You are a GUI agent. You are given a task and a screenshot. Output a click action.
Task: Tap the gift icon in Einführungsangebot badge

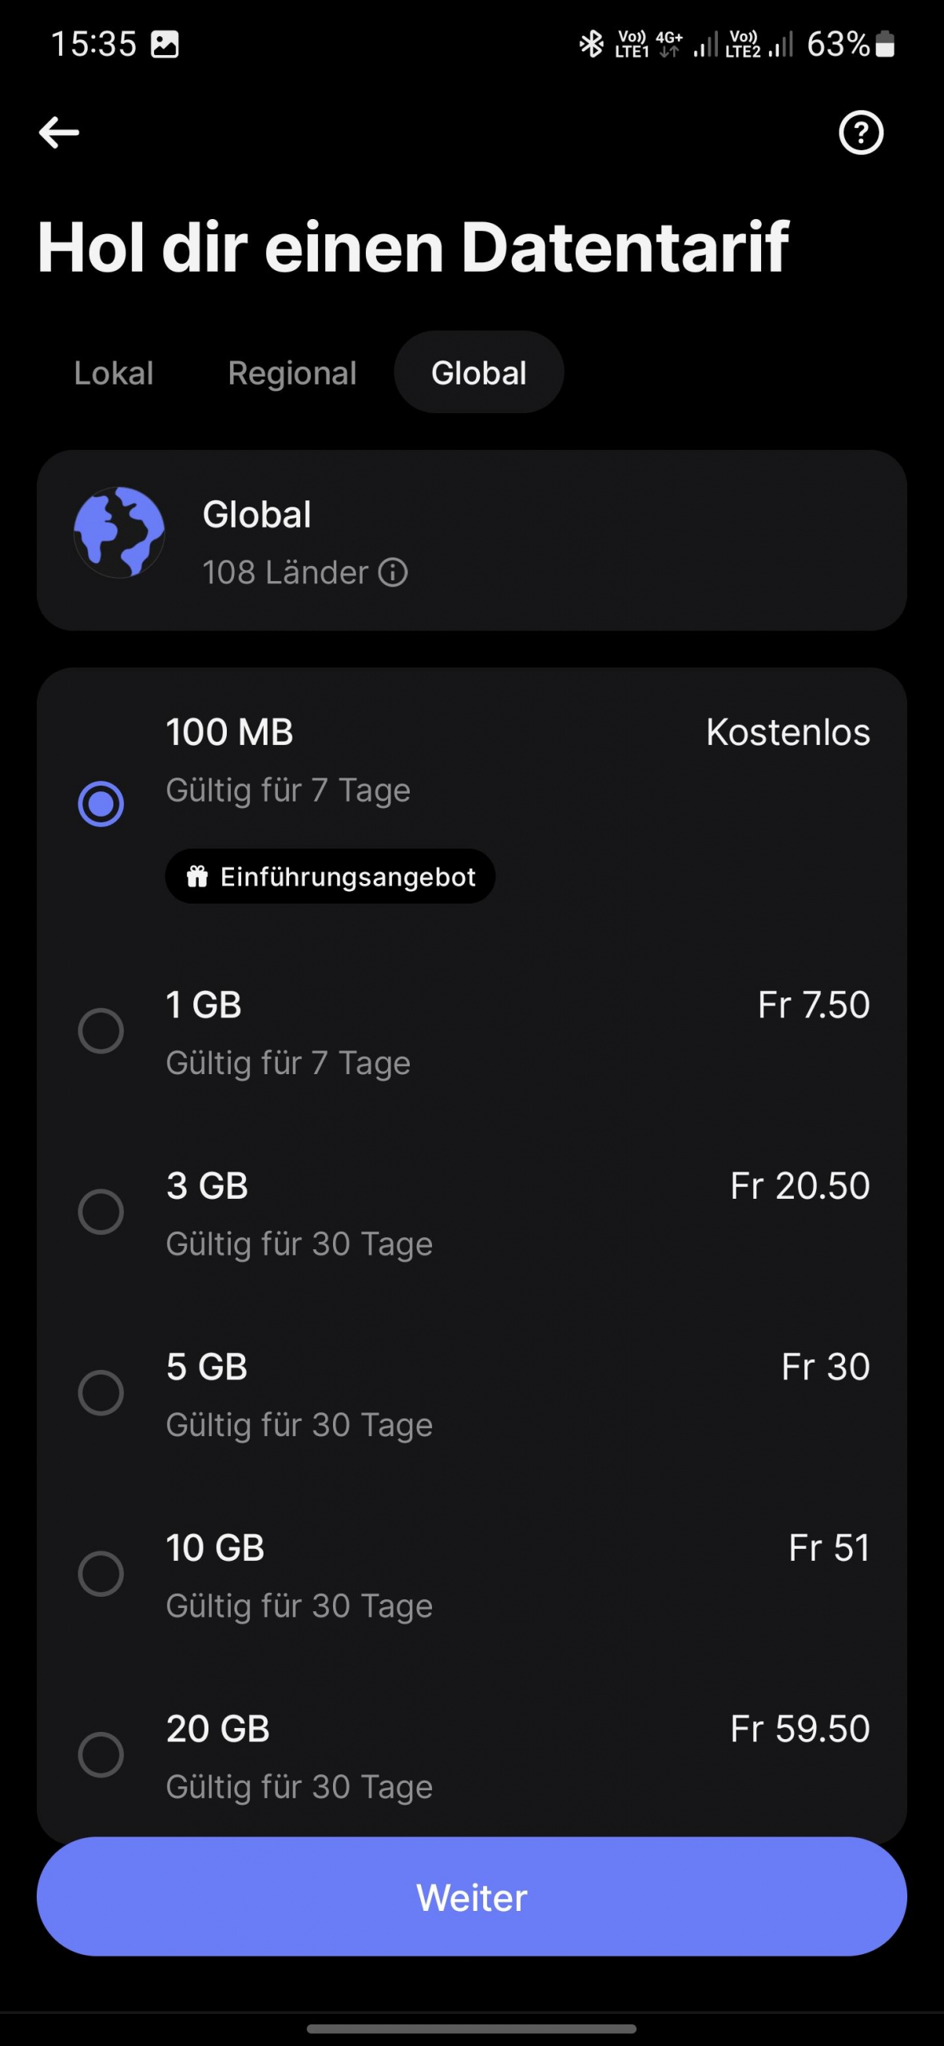197,877
